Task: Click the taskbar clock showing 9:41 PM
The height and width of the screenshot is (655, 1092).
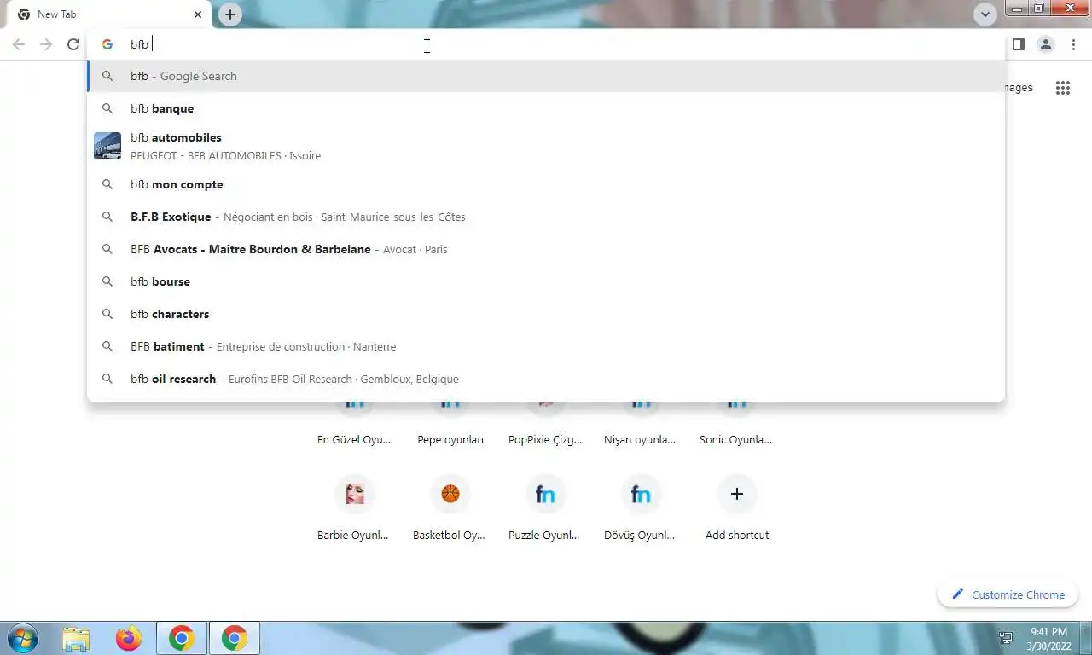Action: [1048, 638]
